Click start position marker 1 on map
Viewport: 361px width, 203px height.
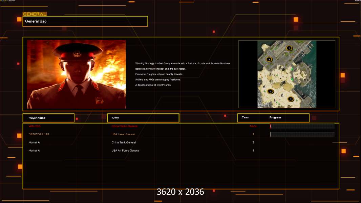click(289, 48)
